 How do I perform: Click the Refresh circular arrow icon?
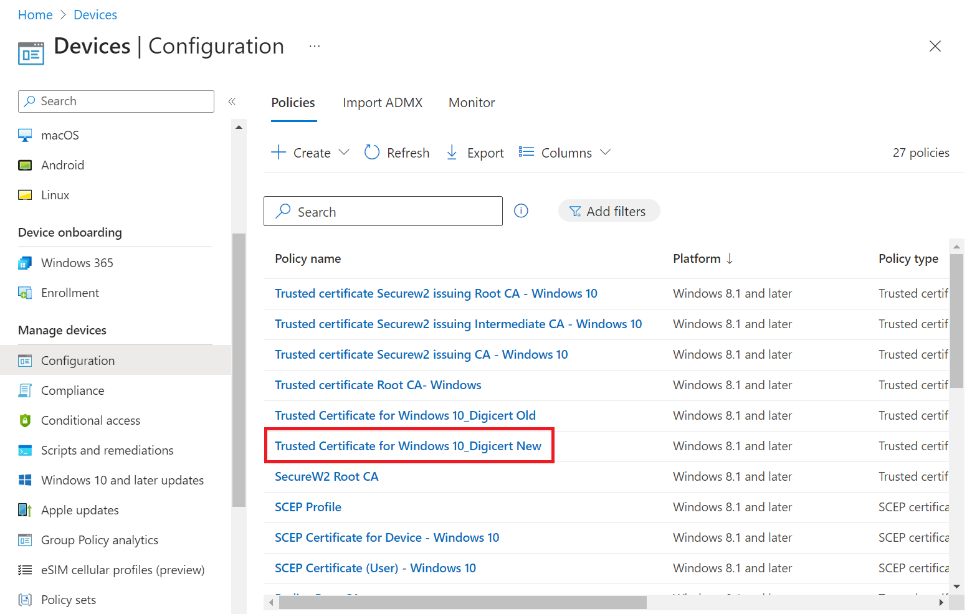click(372, 153)
